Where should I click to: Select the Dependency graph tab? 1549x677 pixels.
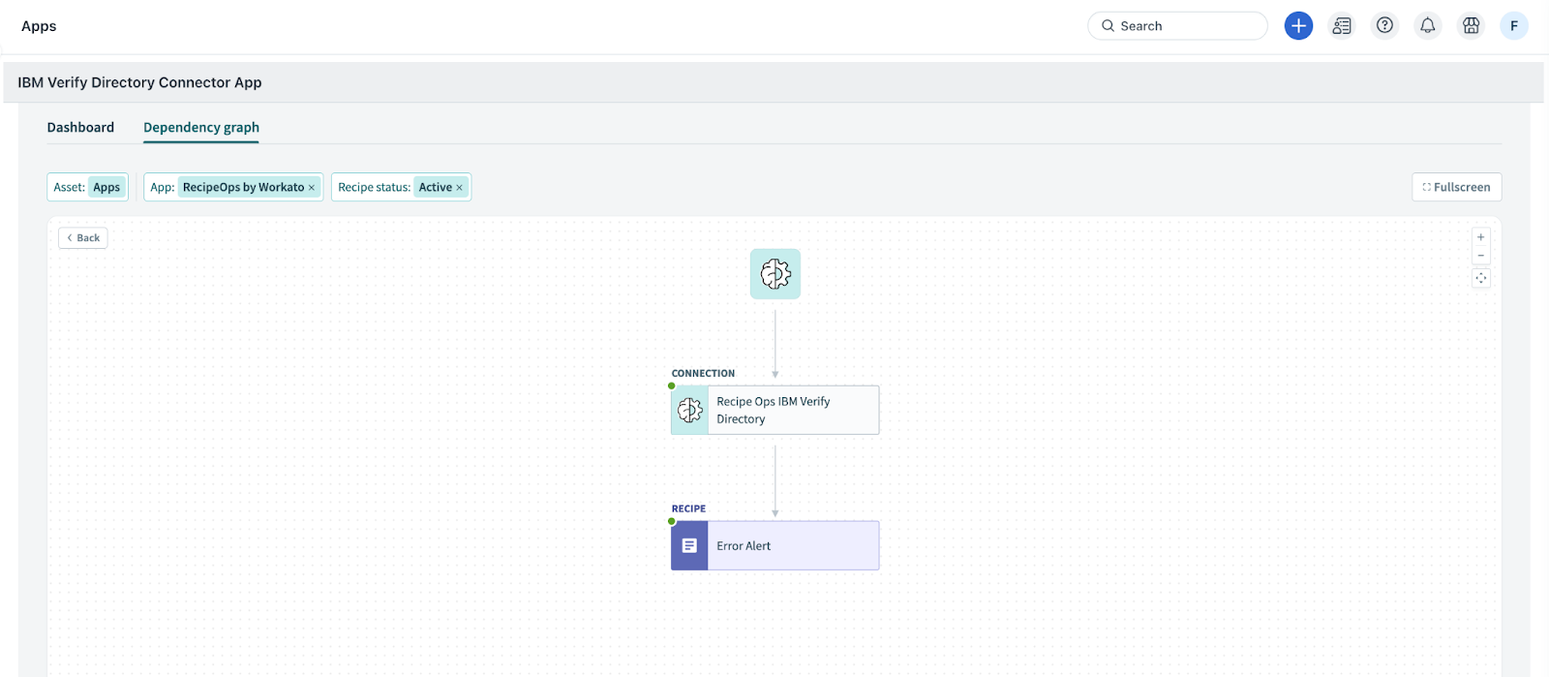click(x=201, y=127)
